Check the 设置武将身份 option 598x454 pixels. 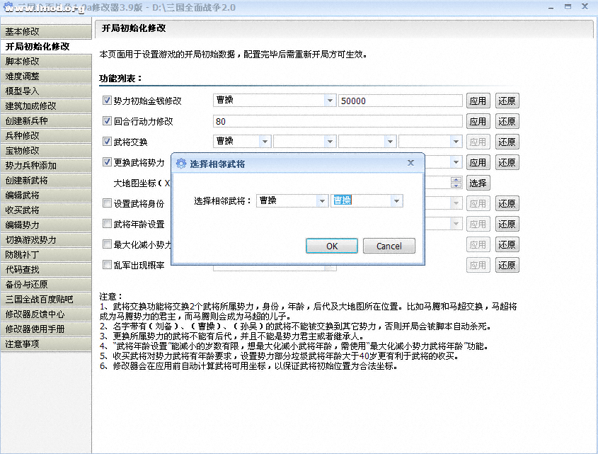click(108, 203)
